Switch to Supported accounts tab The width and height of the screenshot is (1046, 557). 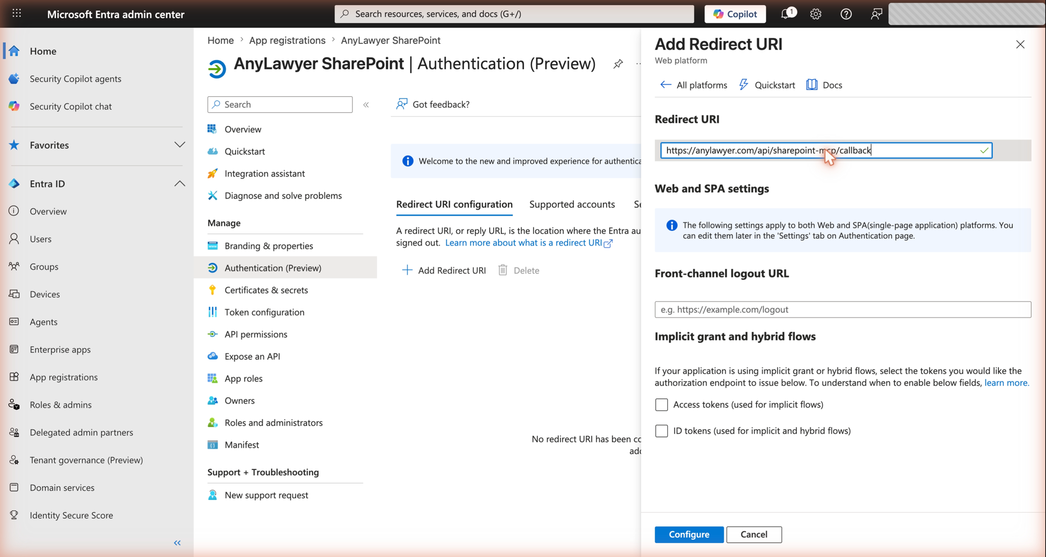click(572, 204)
